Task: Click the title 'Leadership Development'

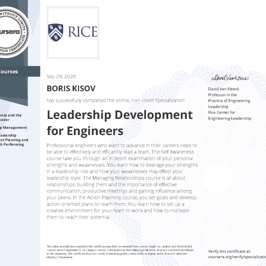Action: point(120,115)
